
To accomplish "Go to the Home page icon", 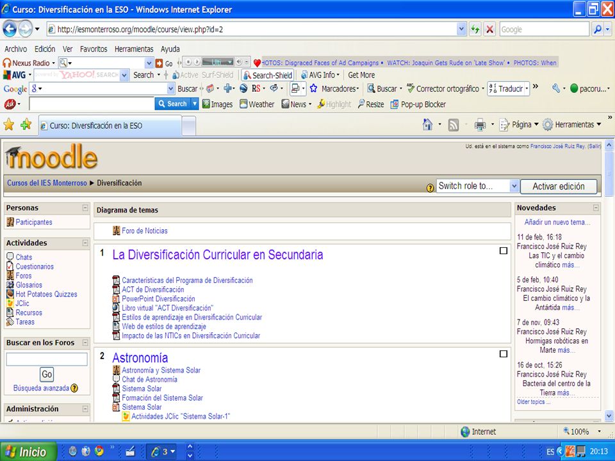I will 427,125.
